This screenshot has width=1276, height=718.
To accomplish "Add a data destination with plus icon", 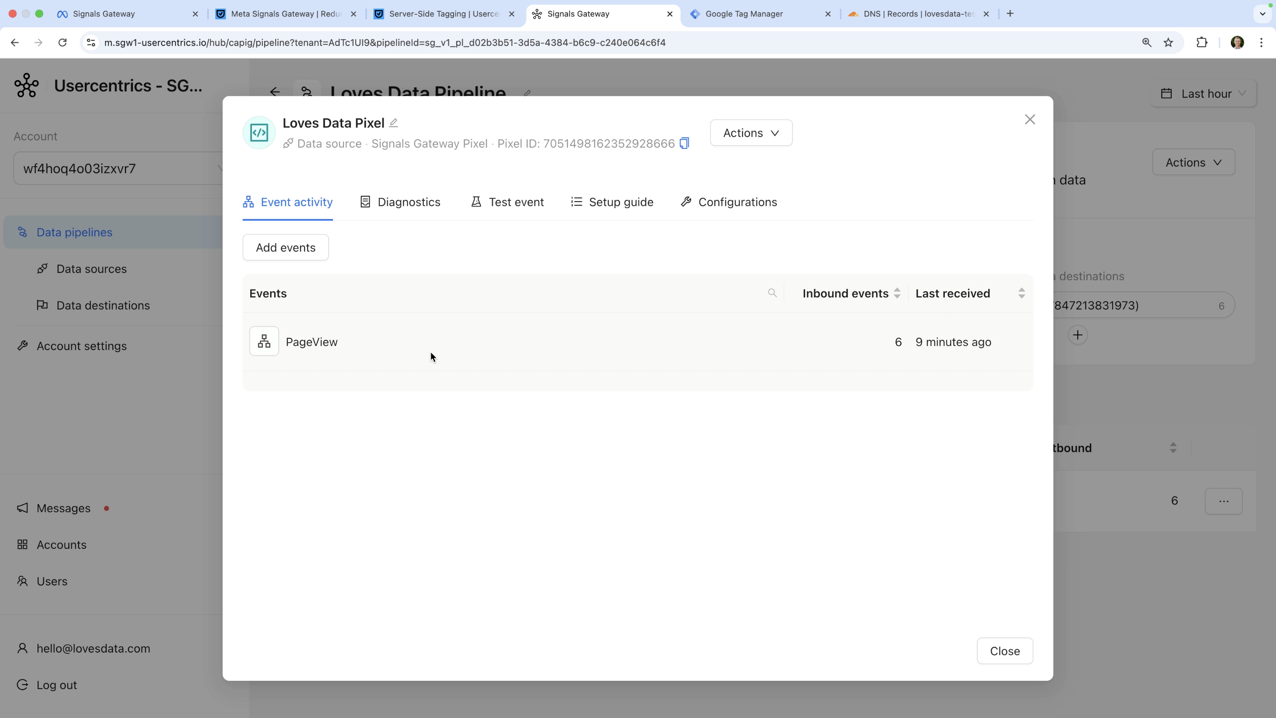I will click(1078, 335).
